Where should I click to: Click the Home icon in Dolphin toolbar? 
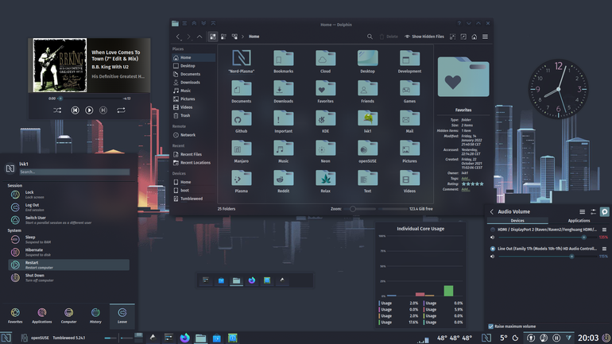(x=474, y=37)
